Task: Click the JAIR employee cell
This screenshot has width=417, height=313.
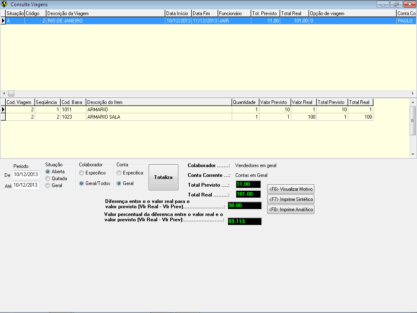Action: (x=234, y=21)
